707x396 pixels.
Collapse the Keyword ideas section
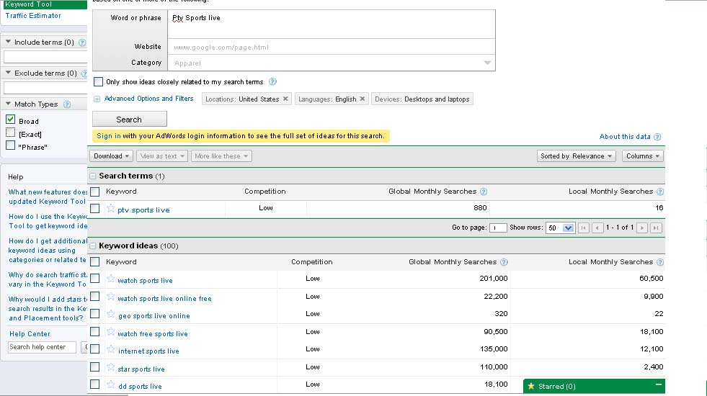(93, 246)
